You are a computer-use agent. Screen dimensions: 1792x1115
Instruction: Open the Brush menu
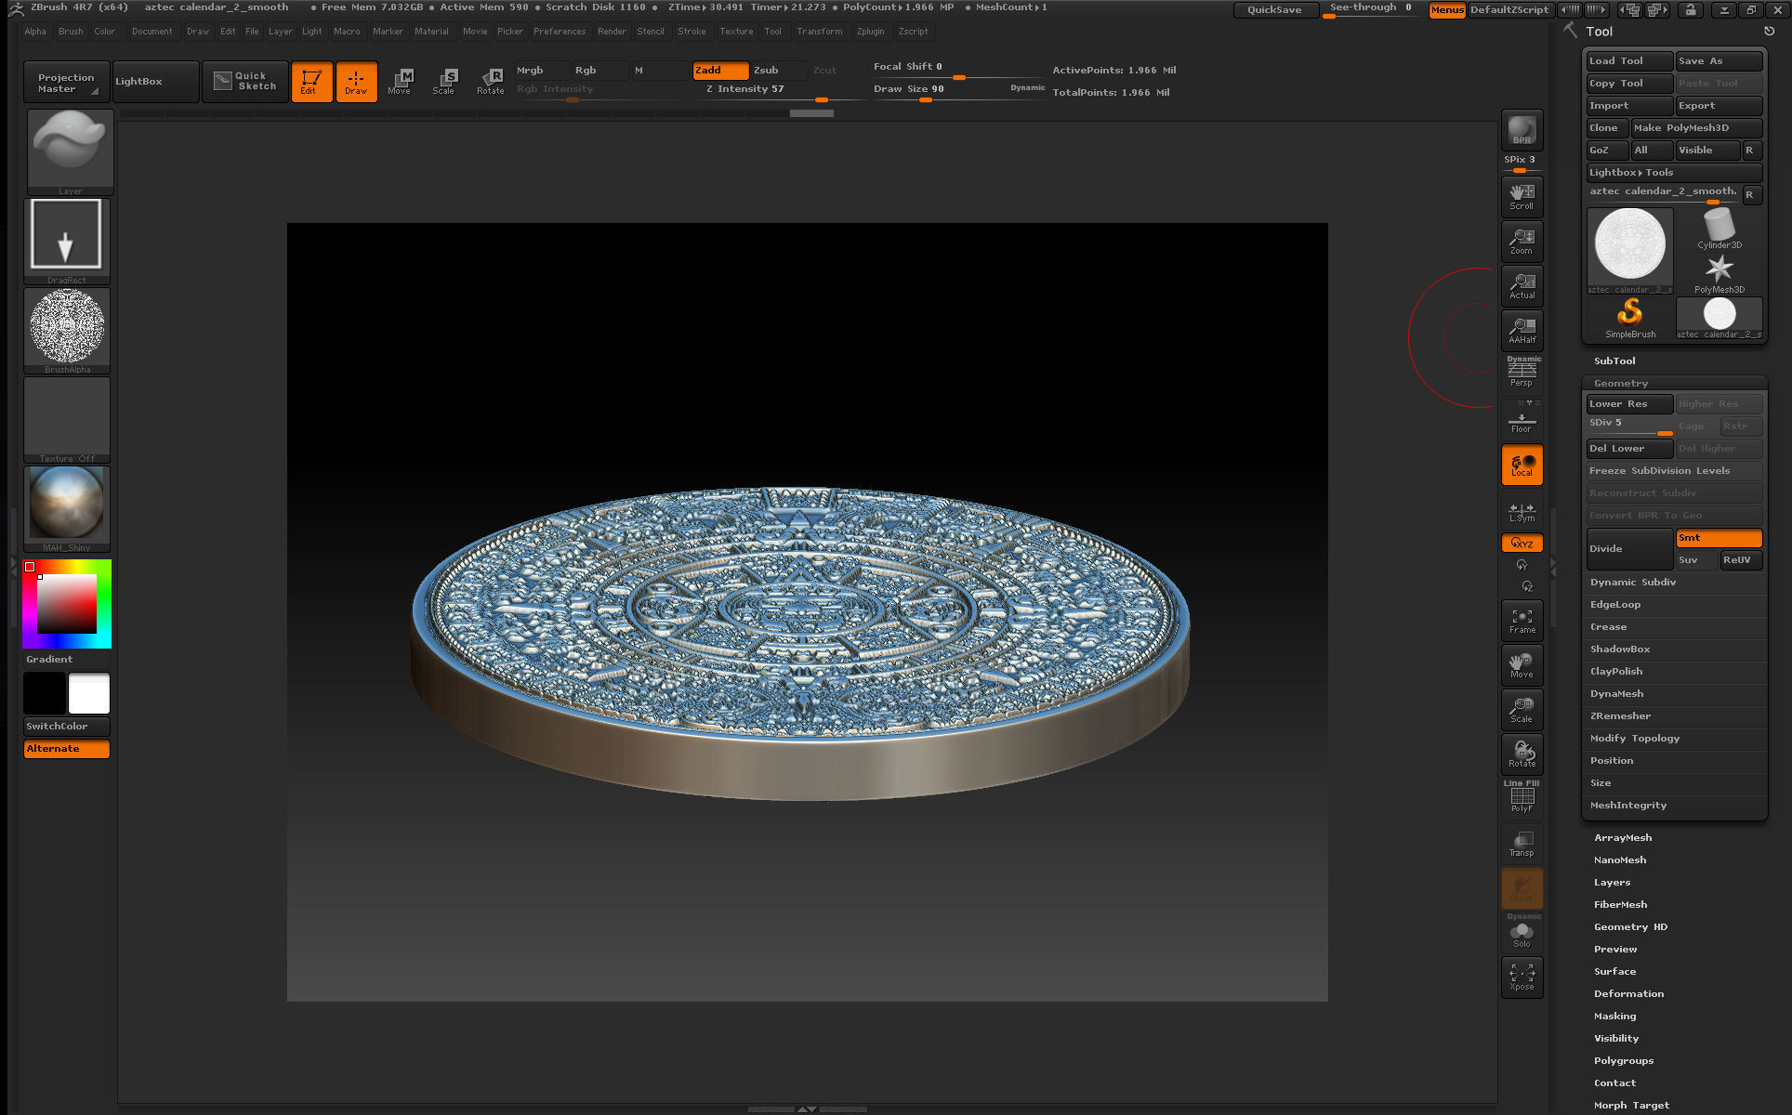71,32
